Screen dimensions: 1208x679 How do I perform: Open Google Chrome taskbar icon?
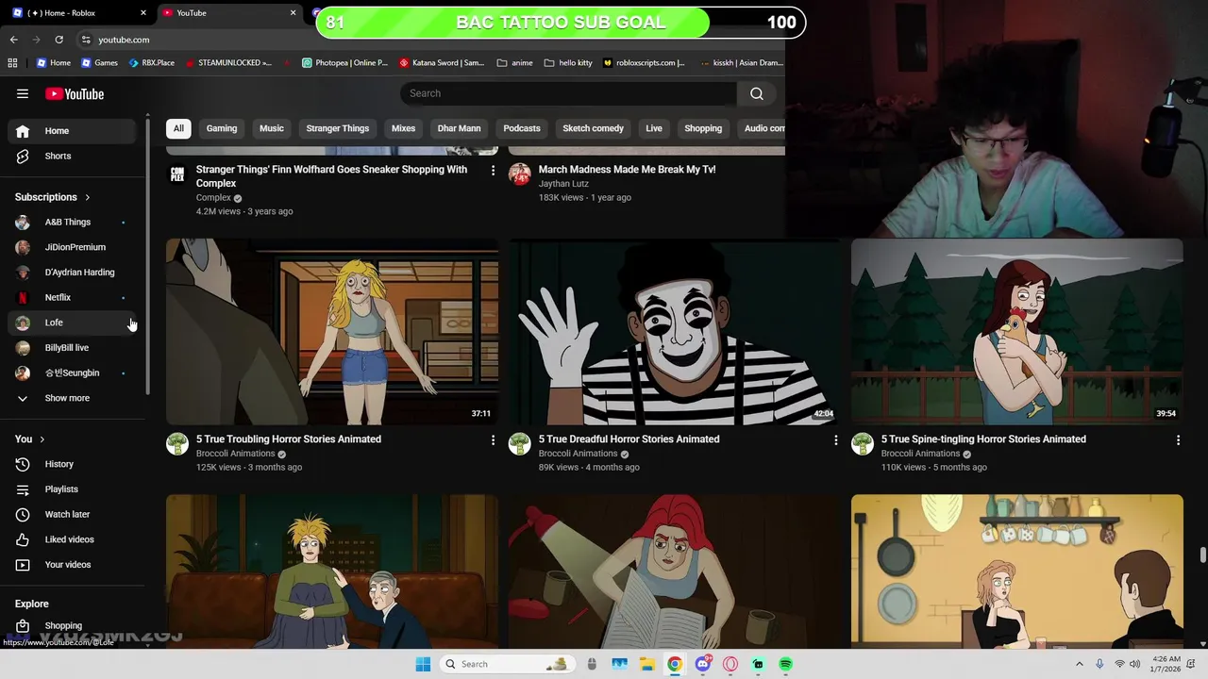(x=675, y=664)
